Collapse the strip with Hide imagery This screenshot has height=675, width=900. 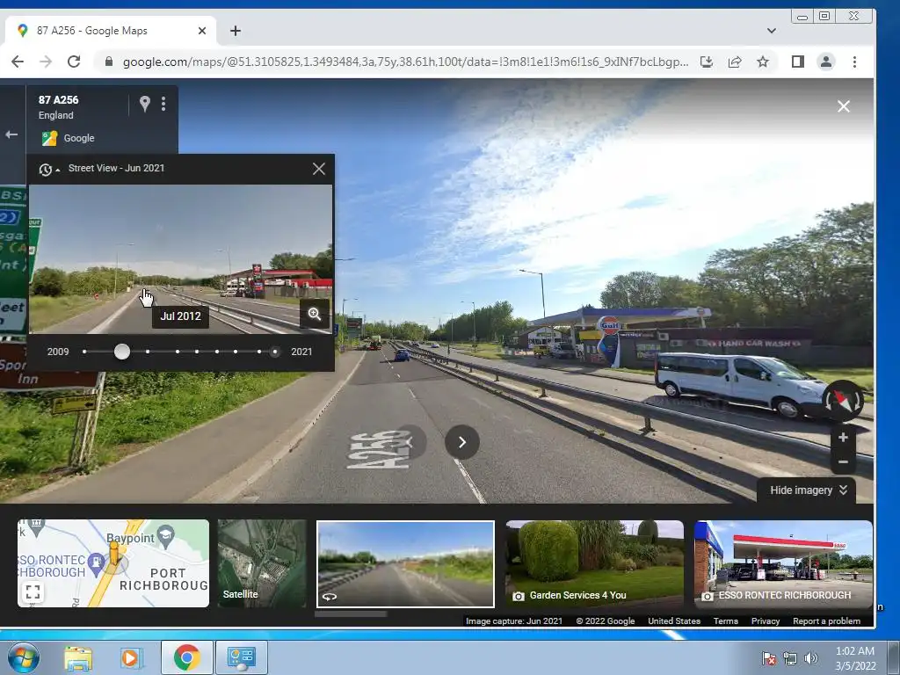(809, 490)
